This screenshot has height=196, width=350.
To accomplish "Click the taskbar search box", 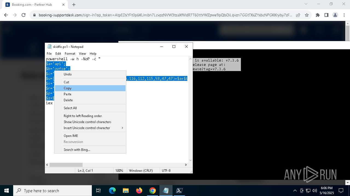I will [52, 191].
